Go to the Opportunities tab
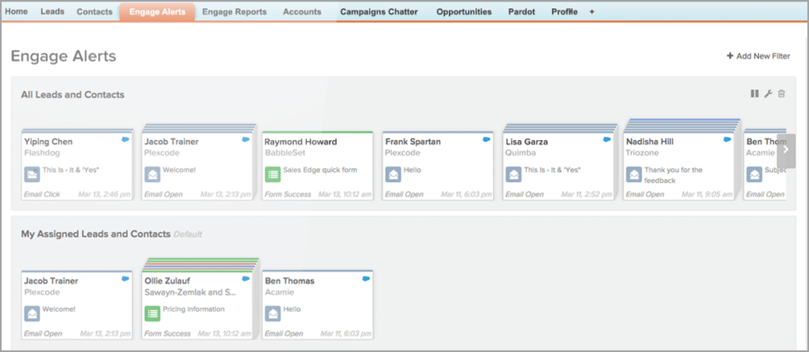Screen dimensions: 809x352 pos(464,12)
